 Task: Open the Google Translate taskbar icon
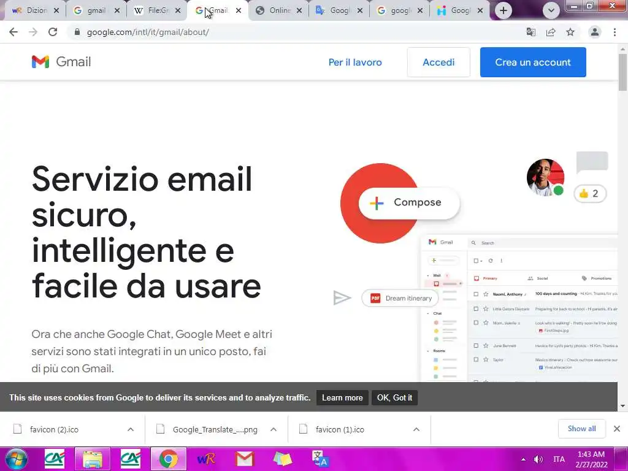tap(320, 459)
